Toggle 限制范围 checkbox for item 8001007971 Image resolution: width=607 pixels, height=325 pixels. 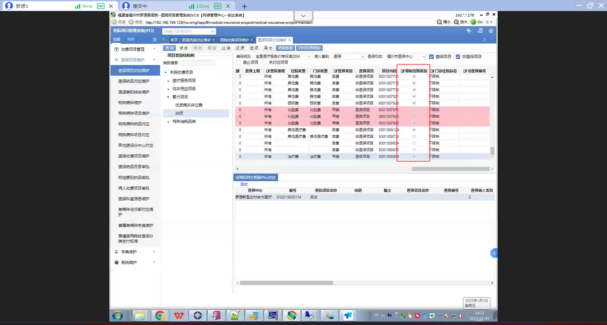(x=414, y=110)
